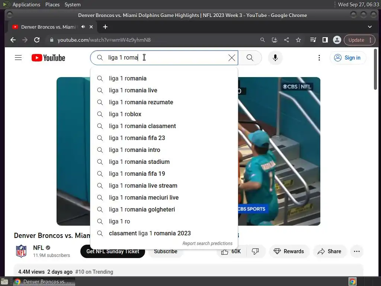Open Chrome's address bar zoom/search icon
The width and height of the screenshot is (381, 286).
[262, 40]
